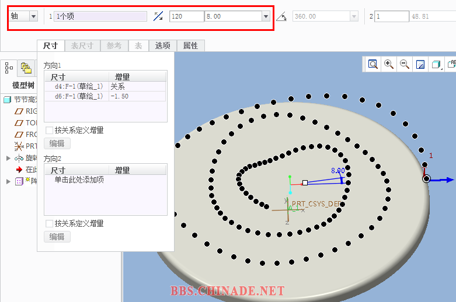Flip pattern direction with the arrow icon

click(158, 16)
